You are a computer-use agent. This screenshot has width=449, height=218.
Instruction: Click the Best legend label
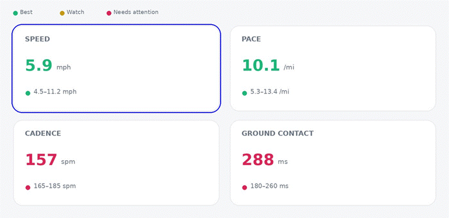[26, 12]
